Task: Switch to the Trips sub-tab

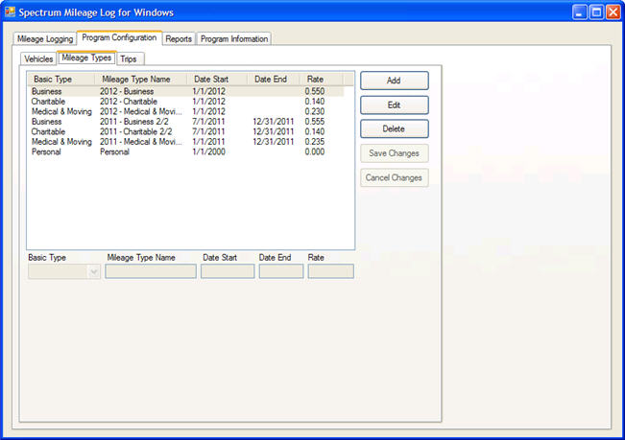Action: tap(129, 59)
